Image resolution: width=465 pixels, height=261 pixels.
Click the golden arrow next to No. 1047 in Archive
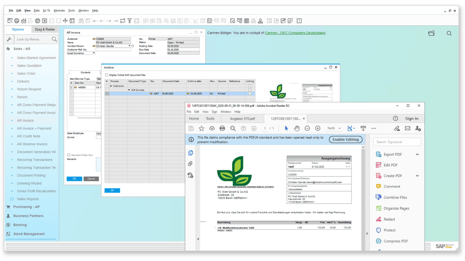click(151, 93)
